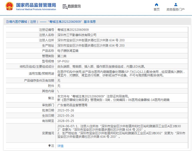192x151 pixels.
Task: Click the government service portal person icon
Action: click(176, 5)
